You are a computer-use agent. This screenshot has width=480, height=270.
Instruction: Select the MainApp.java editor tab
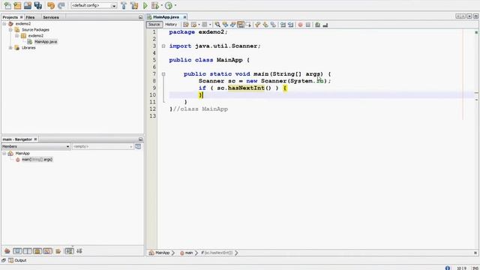tap(166, 17)
